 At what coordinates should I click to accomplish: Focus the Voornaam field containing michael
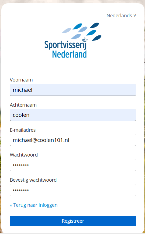[x=73, y=90]
